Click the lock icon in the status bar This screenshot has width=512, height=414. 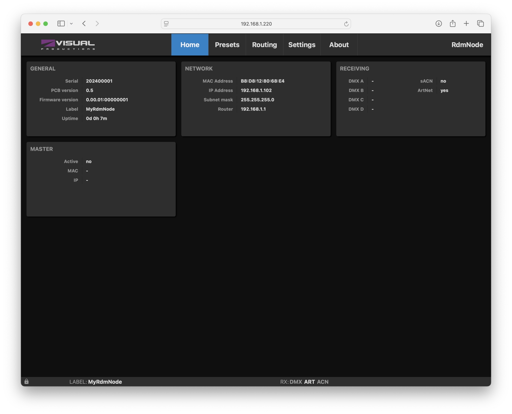pos(26,381)
